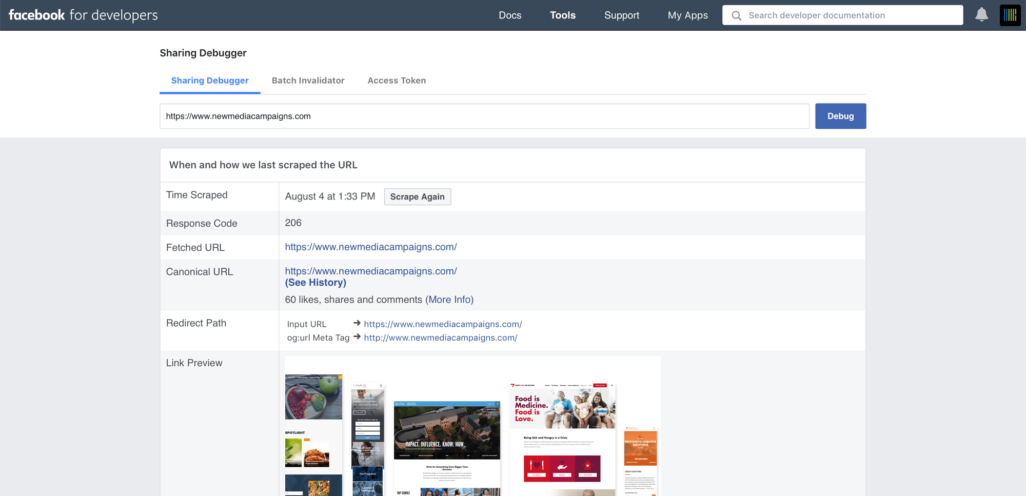Click 'When and how we last scraped the URL' heading
Viewport: 1026px width, 496px height.
[x=263, y=165]
